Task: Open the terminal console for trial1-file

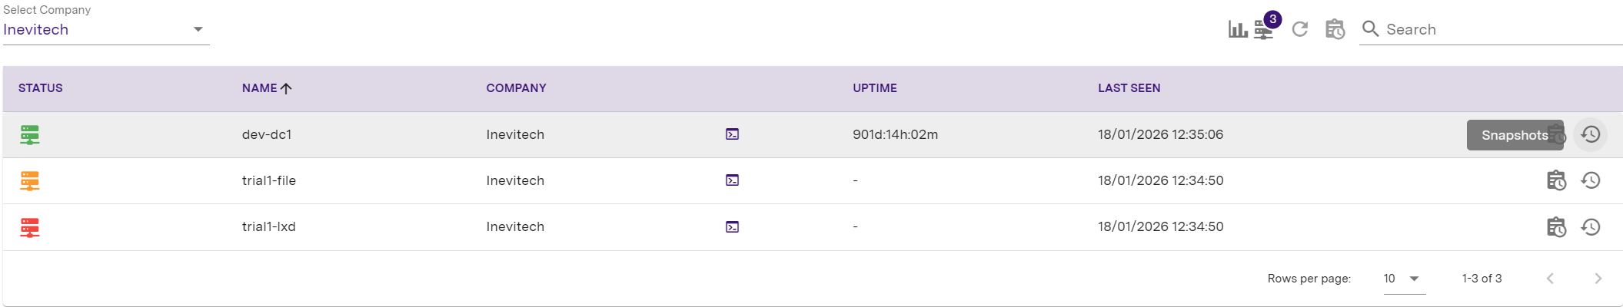Action: click(732, 180)
